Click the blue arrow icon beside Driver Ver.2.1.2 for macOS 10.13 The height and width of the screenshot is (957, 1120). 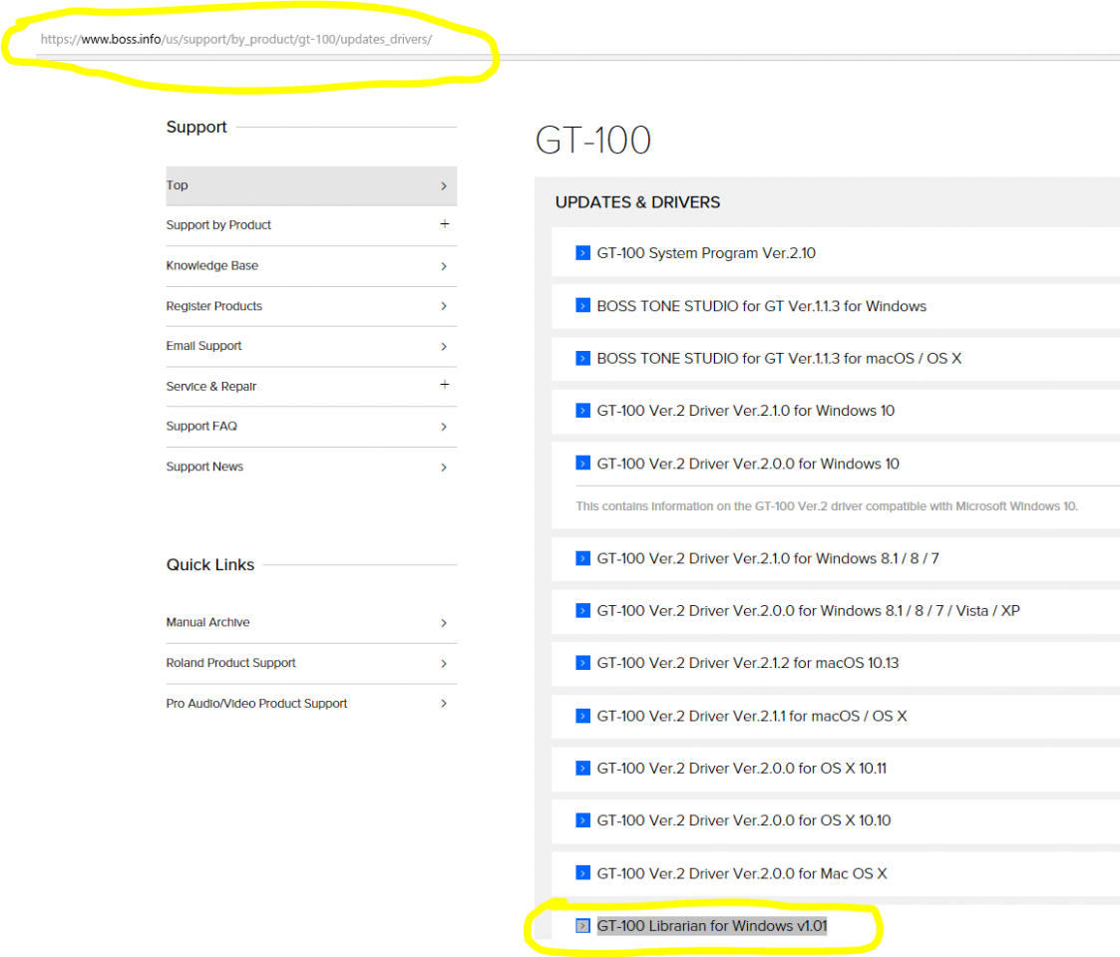tap(582, 663)
